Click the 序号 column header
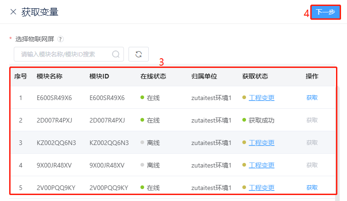The image size is (347, 201). pyautogui.click(x=21, y=76)
